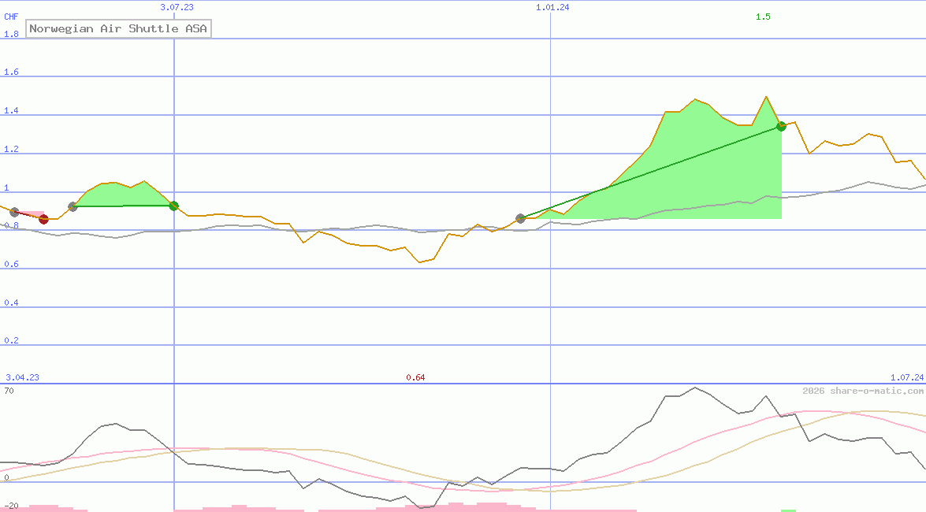Open the share-o-matic.com watermark link
This screenshot has width=926, height=512.
click(863, 391)
